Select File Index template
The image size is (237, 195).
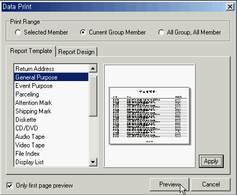click(51, 154)
